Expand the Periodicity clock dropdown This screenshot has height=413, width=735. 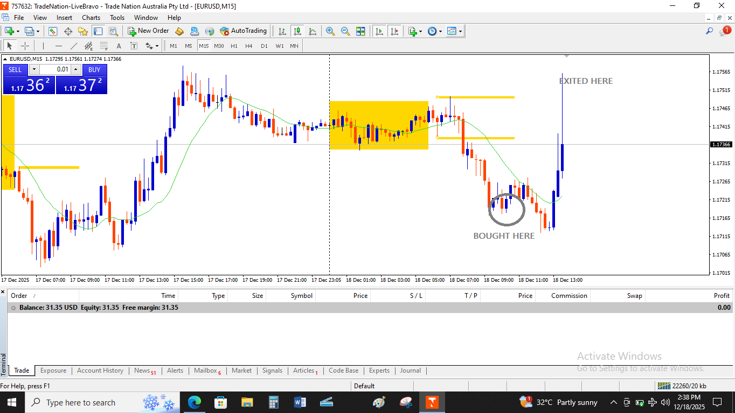point(440,31)
